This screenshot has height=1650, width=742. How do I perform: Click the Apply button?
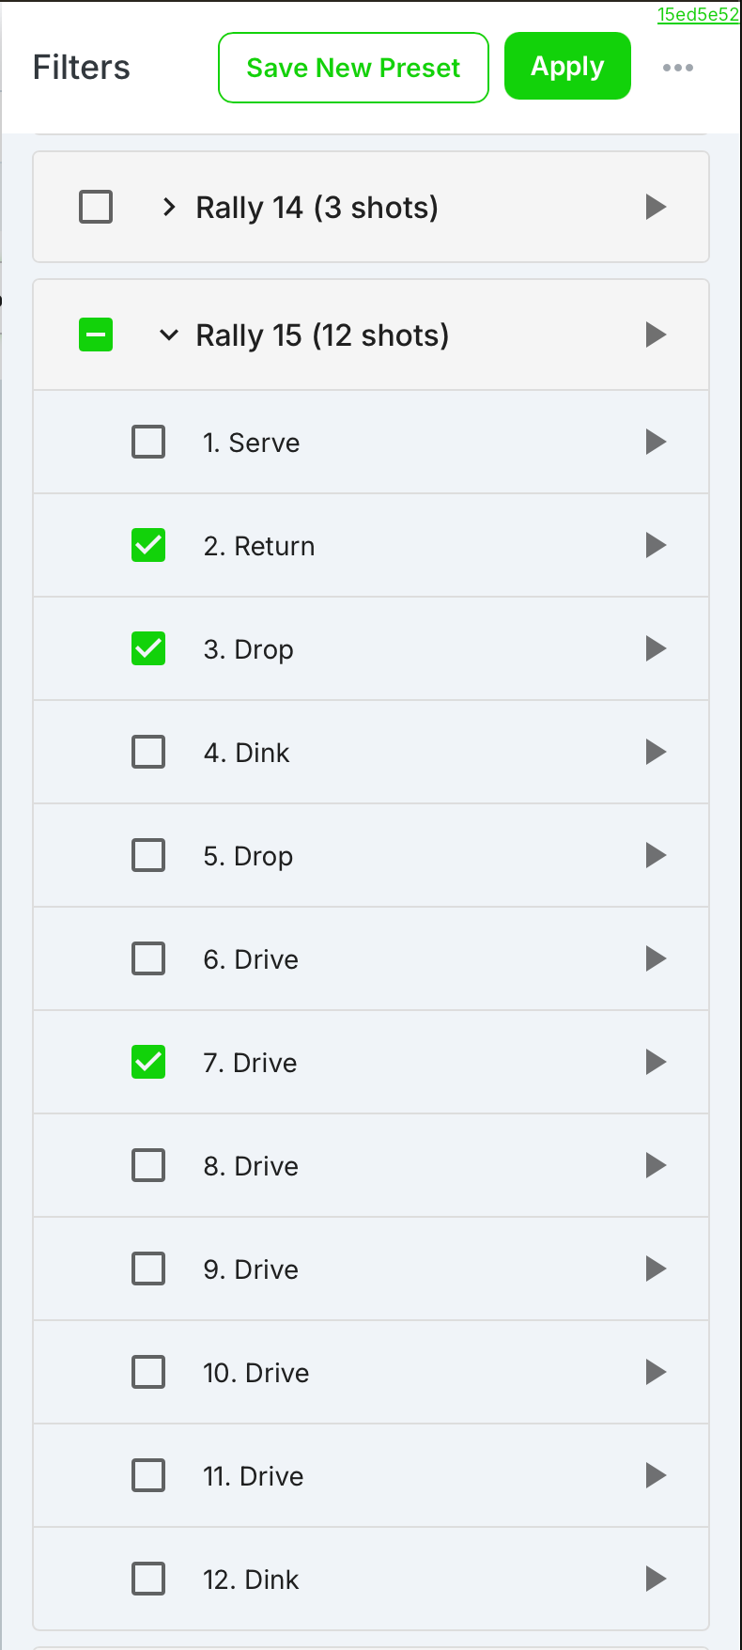[x=567, y=66]
